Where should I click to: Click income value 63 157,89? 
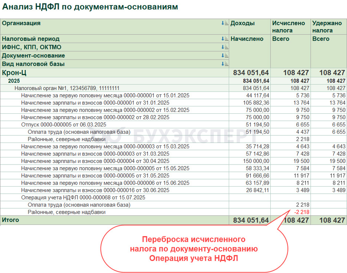tap(258, 183)
